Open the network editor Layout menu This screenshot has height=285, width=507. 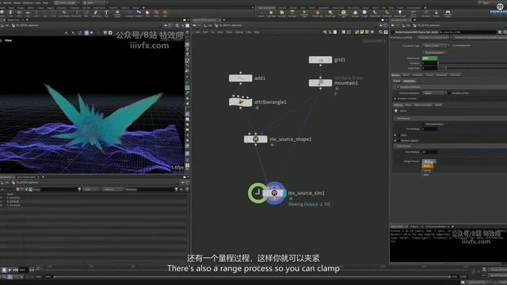(239, 32)
